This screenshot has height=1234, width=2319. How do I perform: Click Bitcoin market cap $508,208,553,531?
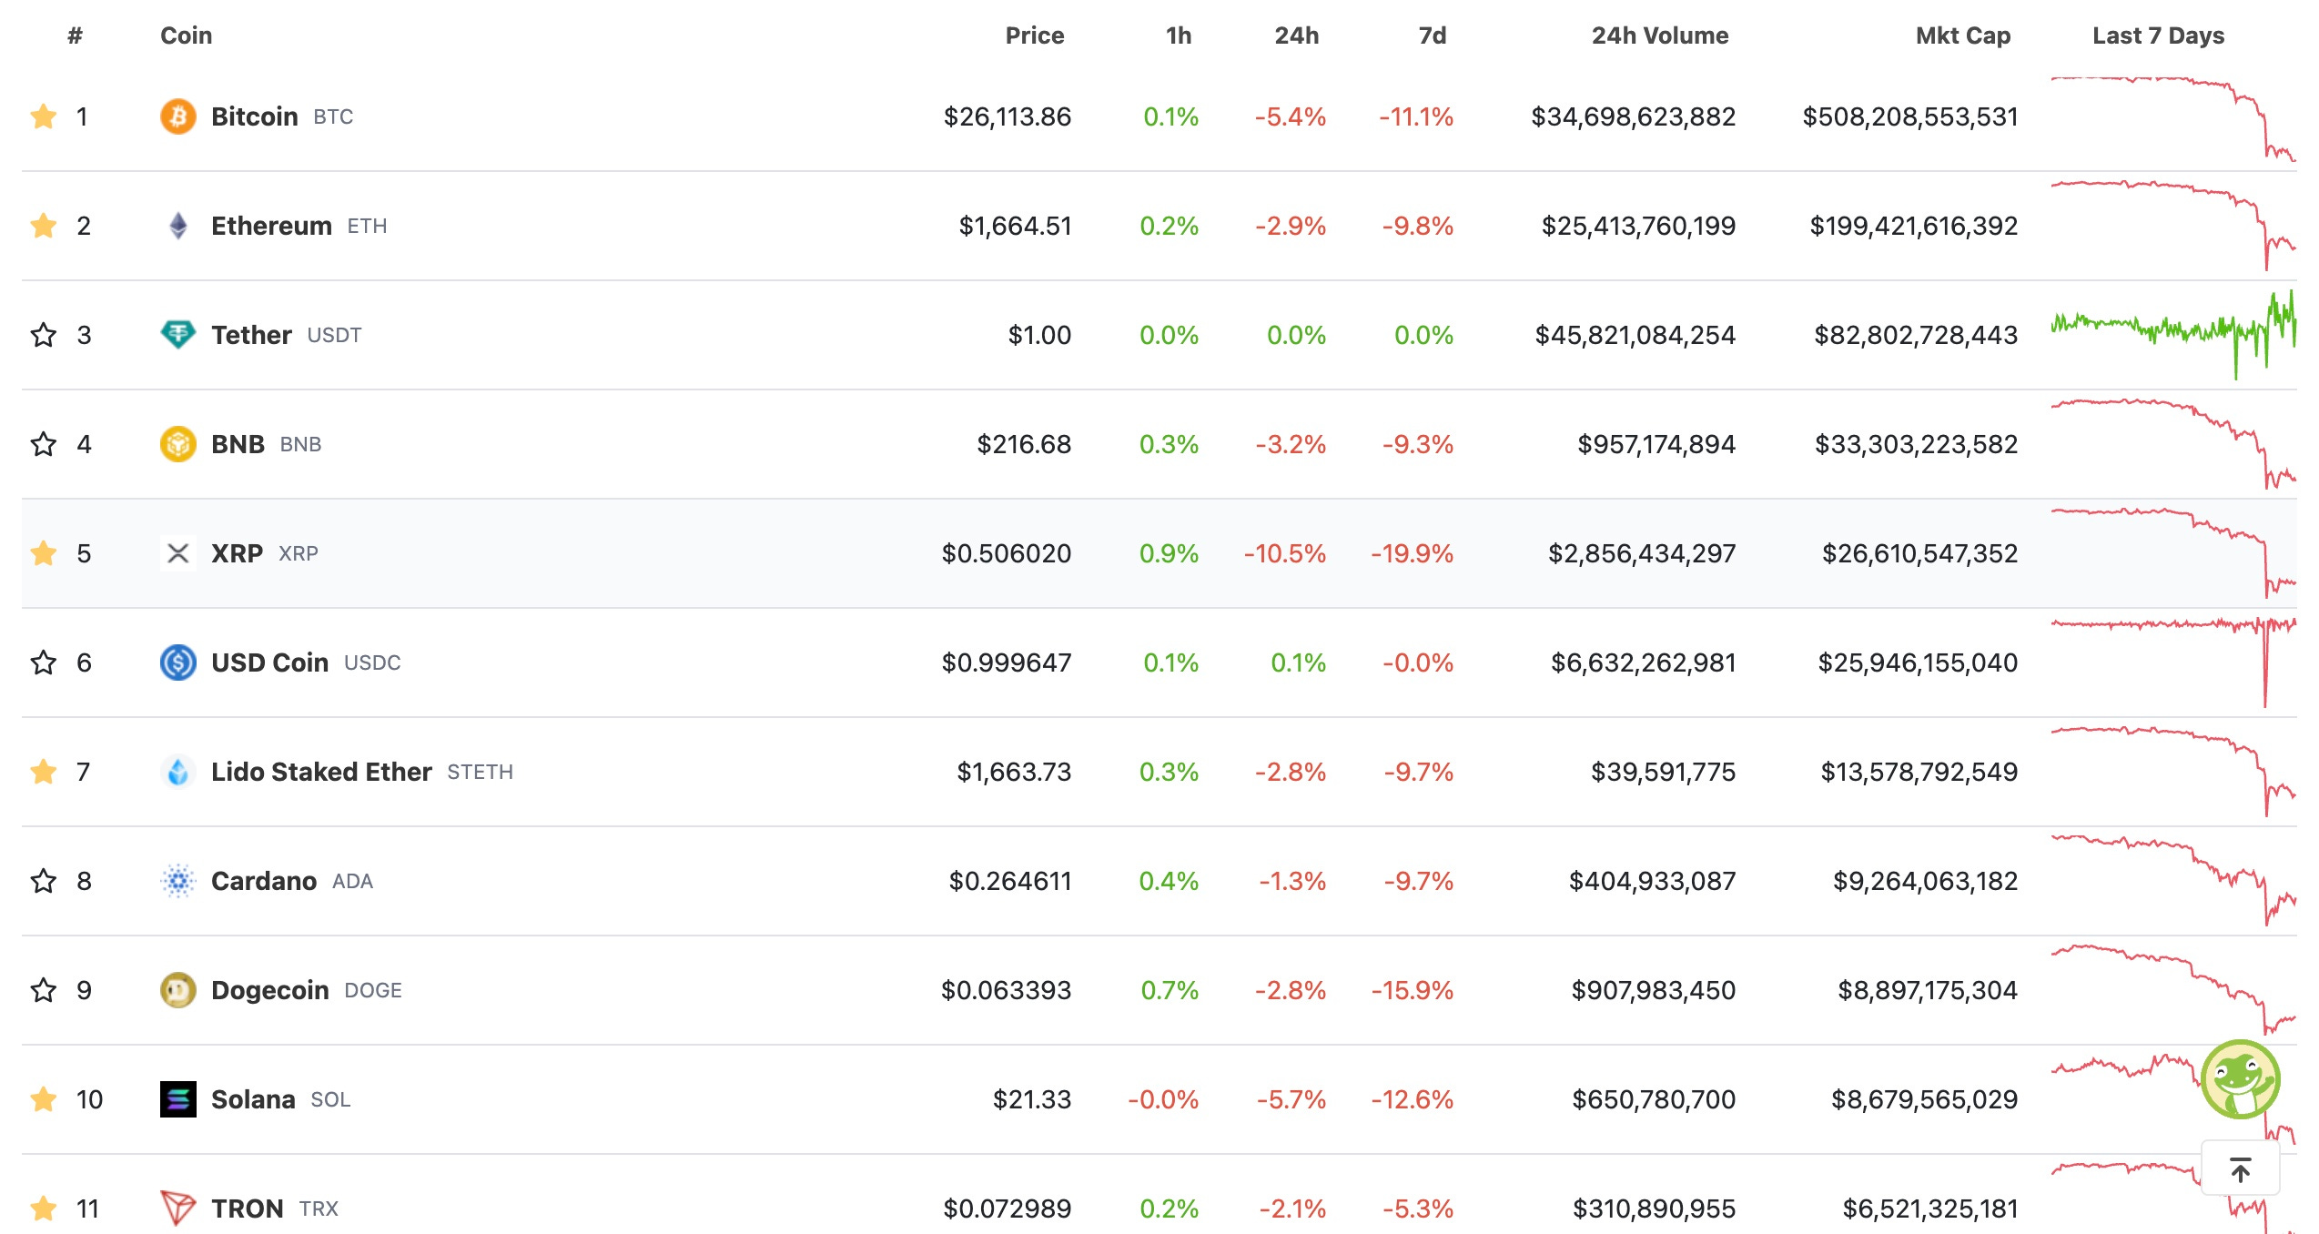(x=1910, y=116)
